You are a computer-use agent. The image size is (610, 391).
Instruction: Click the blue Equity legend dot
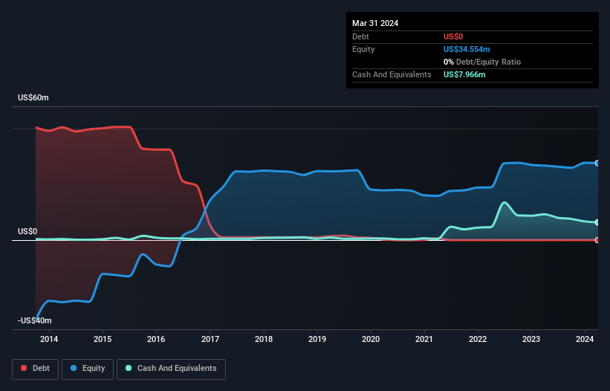(74, 368)
